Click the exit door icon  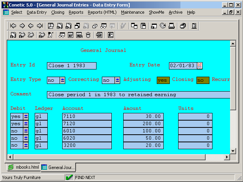tap(194, 26)
